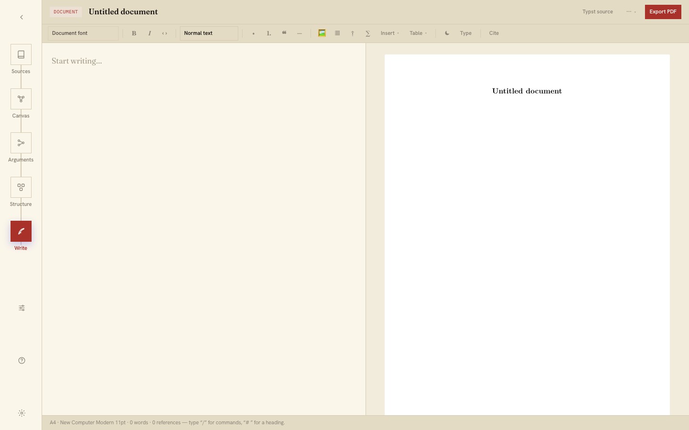
Task: Select the Write stage quill icon
Action: pos(21,231)
